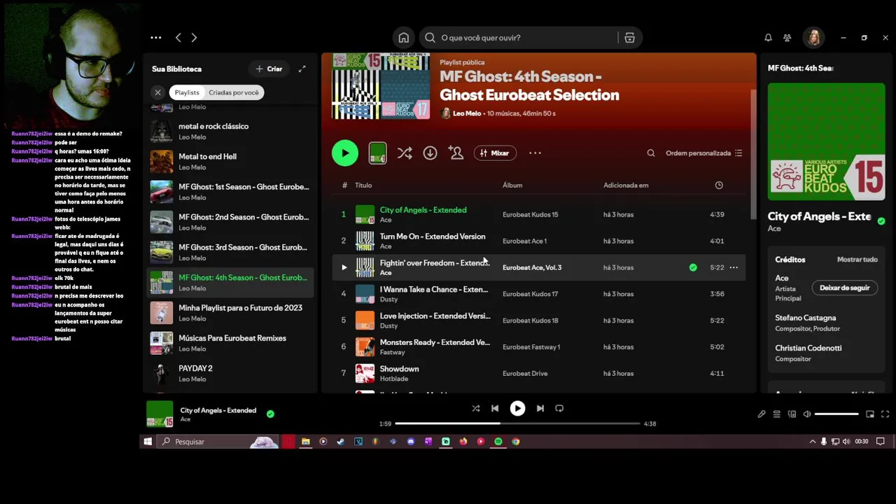
Task: Open the profile avatar menu
Action: coord(814,38)
